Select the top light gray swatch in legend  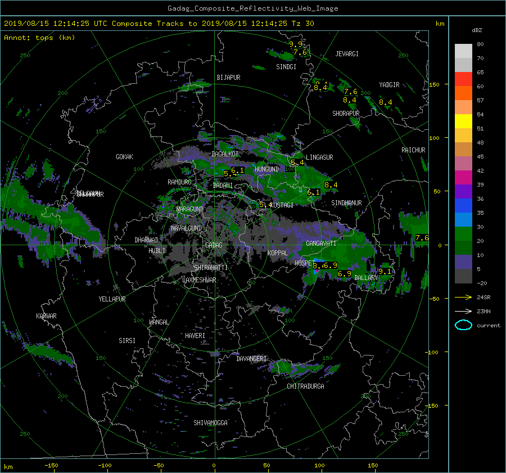(463, 51)
